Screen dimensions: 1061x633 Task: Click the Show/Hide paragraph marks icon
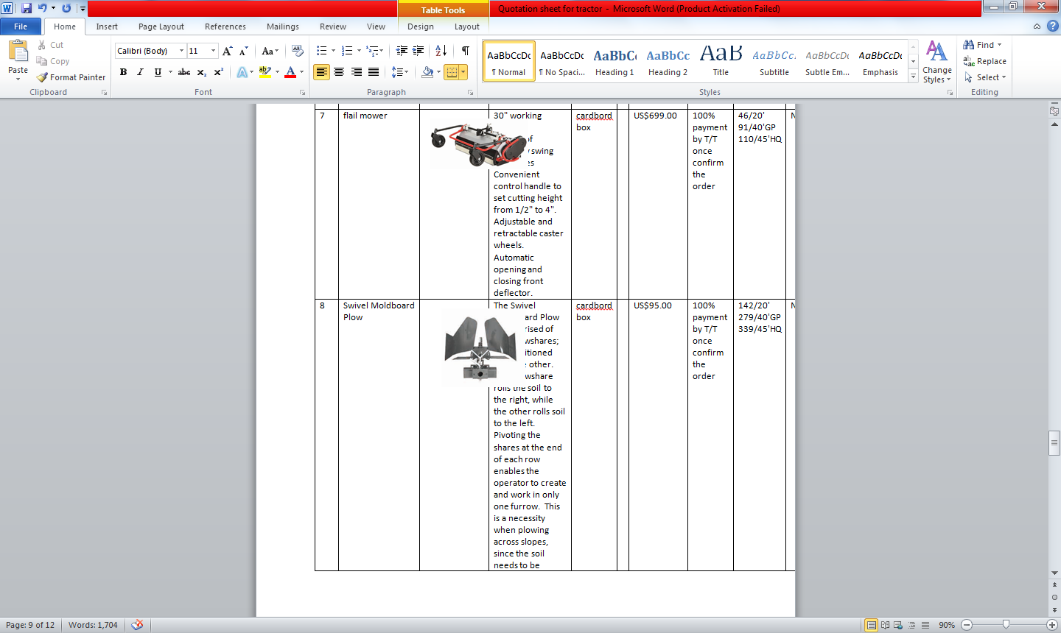tap(465, 51)
